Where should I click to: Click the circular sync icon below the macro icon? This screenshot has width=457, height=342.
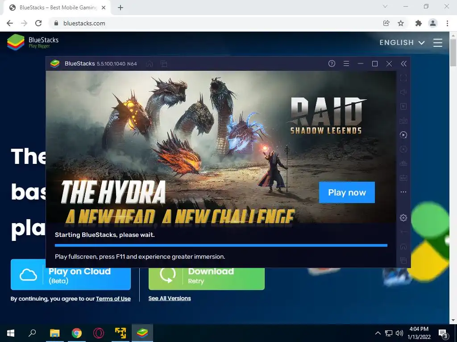(x=403, y=149)
